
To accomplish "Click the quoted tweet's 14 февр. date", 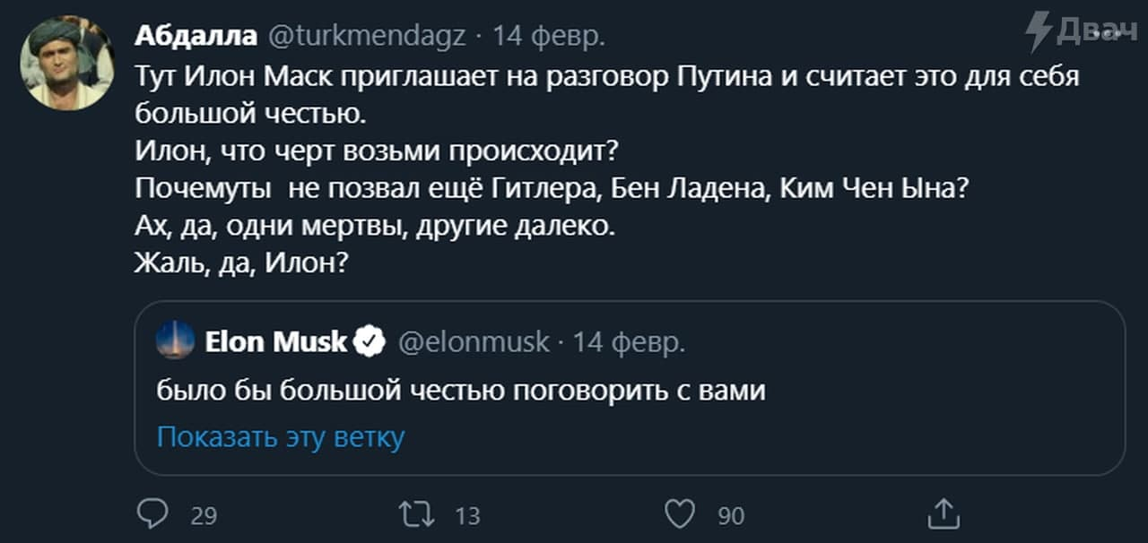I will (629, 341).
